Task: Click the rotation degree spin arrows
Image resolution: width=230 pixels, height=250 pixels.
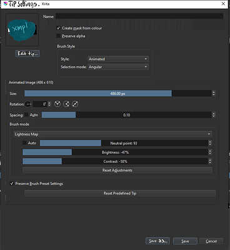Action: [x=49, y=104]
